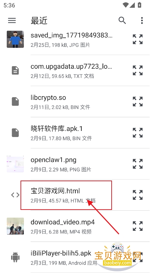Tap expand icon beside openclaw1.png

(x=138, y=164)
